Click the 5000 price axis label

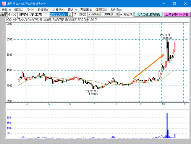[10, 55]
